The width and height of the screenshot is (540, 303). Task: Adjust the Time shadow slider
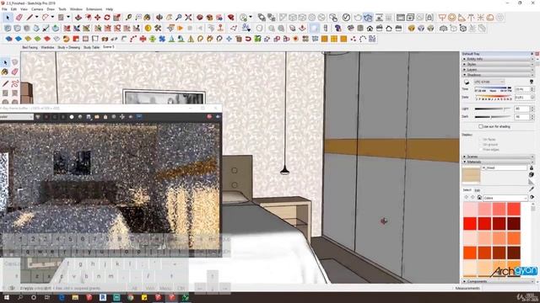tap(494, 88)
